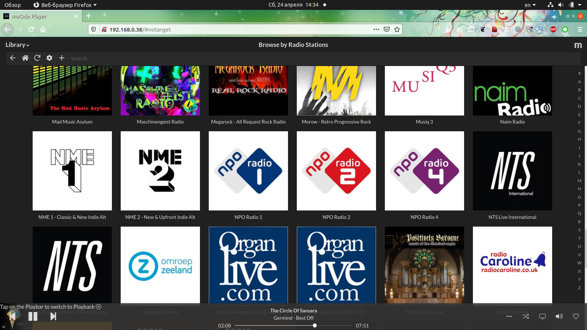The image size is (587, 330).
Task: Toggle favorite heart for current track
Action: (576, 316)
